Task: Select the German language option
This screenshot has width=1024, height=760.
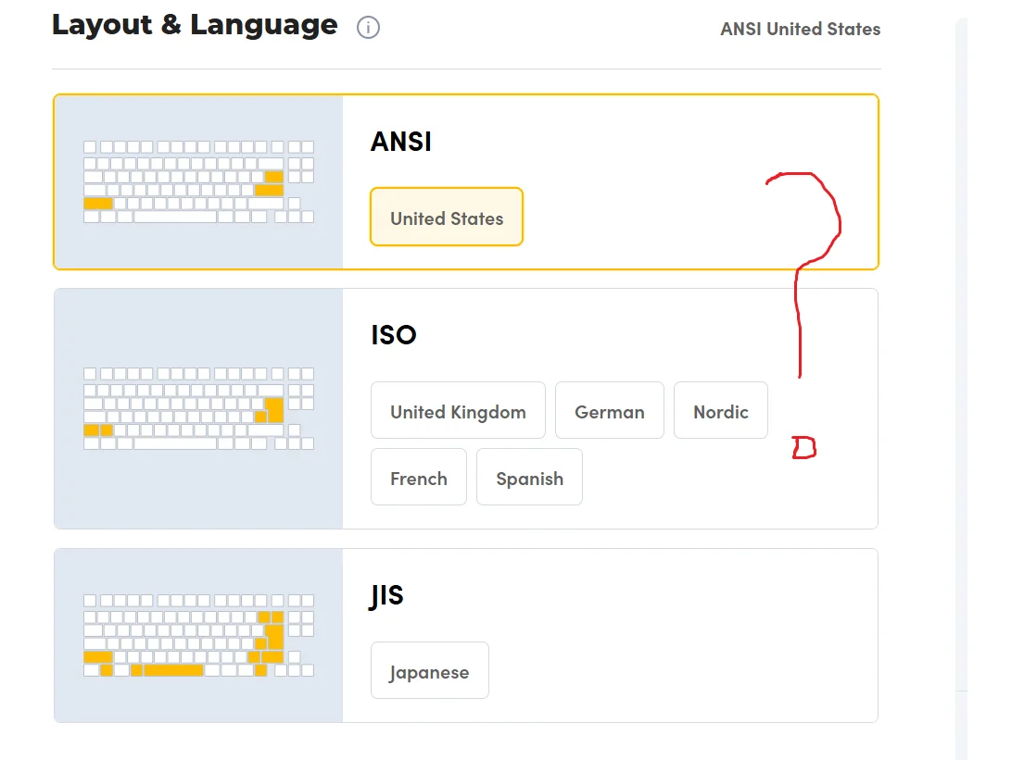Action: click(609, 411)
